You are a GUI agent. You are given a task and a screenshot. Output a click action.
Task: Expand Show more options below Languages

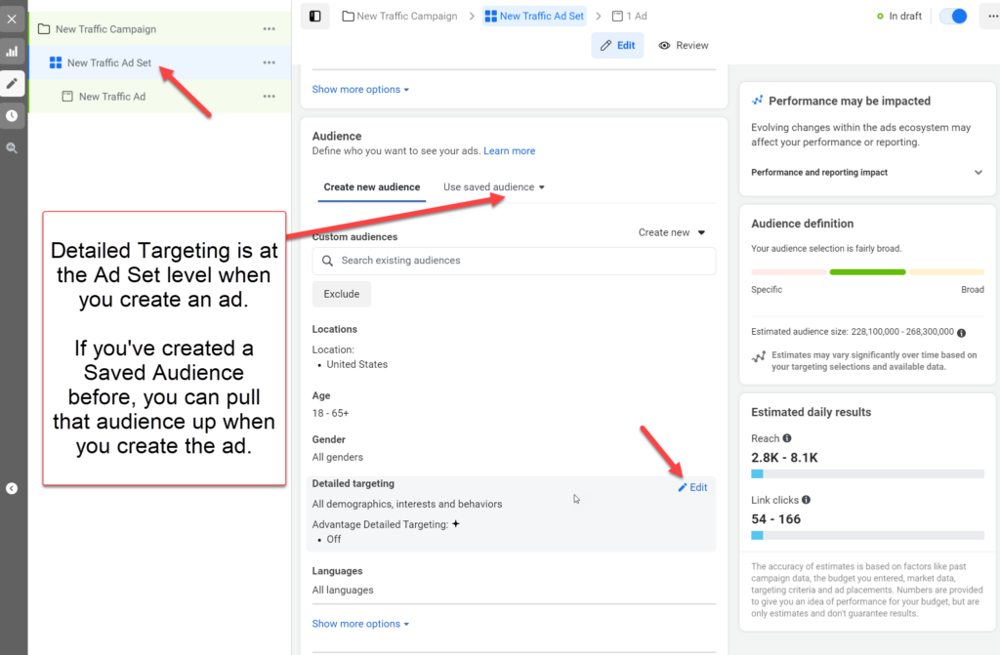[360, 624]
